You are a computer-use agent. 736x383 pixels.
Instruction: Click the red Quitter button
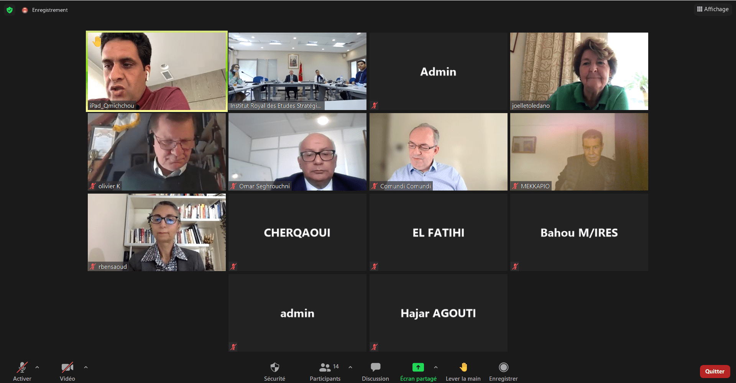point(715,371)
